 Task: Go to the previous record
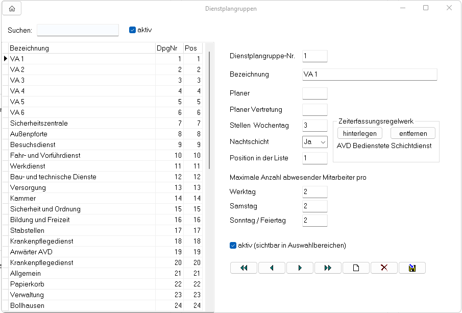272,268
